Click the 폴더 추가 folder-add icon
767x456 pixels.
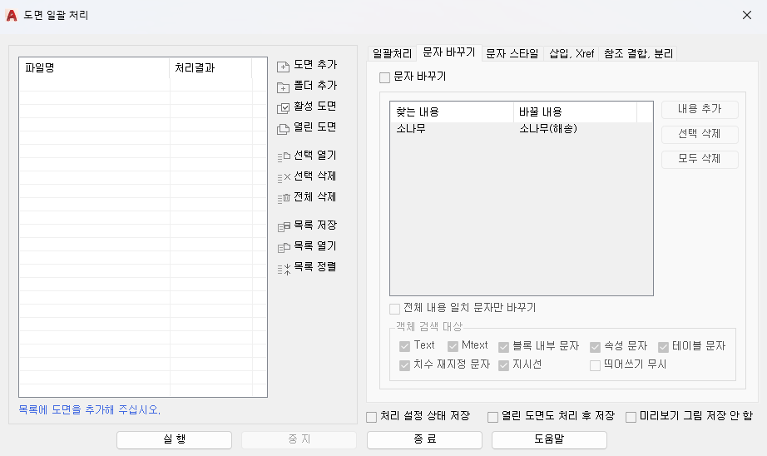coord(283,87)
